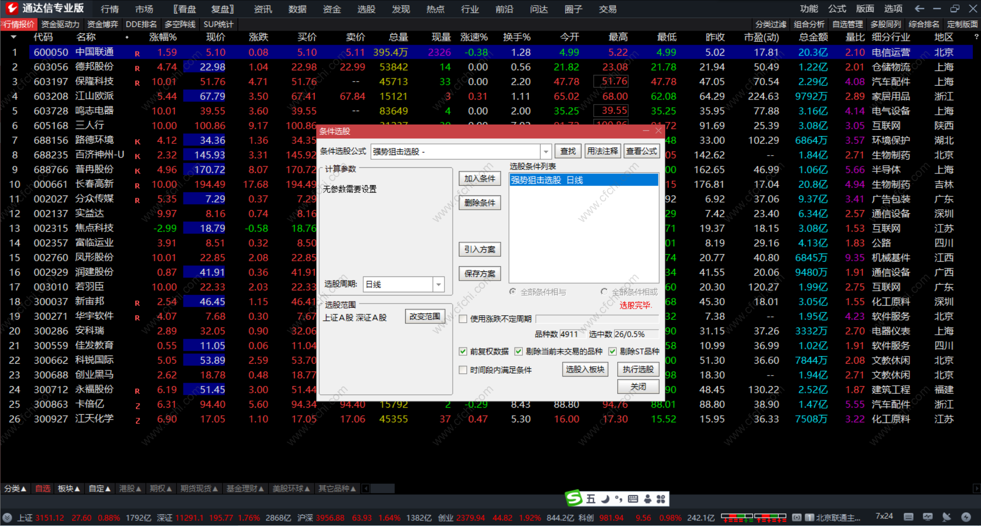Viewport: 981px width, 526px height.
Task: Select 全部条件相或 radio button
Action: point(604,292)
